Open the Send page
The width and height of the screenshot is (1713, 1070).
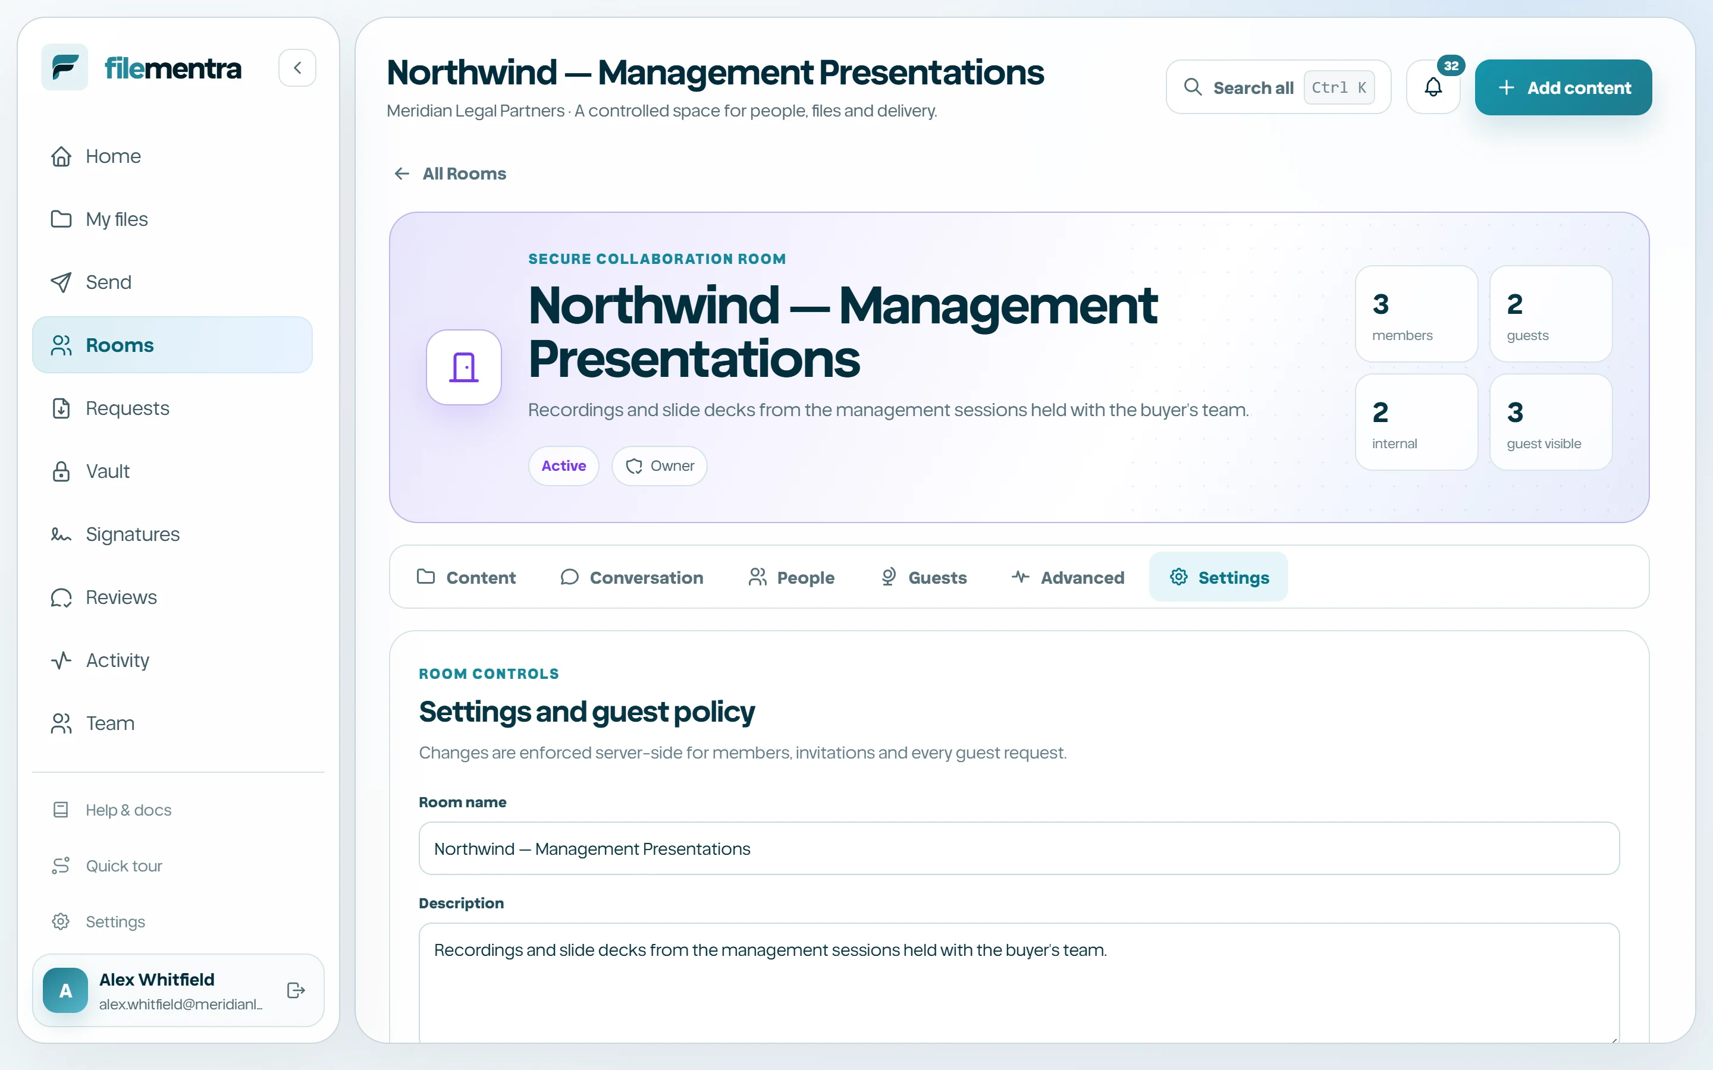172,282
